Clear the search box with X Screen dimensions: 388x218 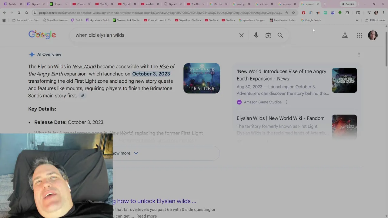pyautogui.click(x=241, y=35)
